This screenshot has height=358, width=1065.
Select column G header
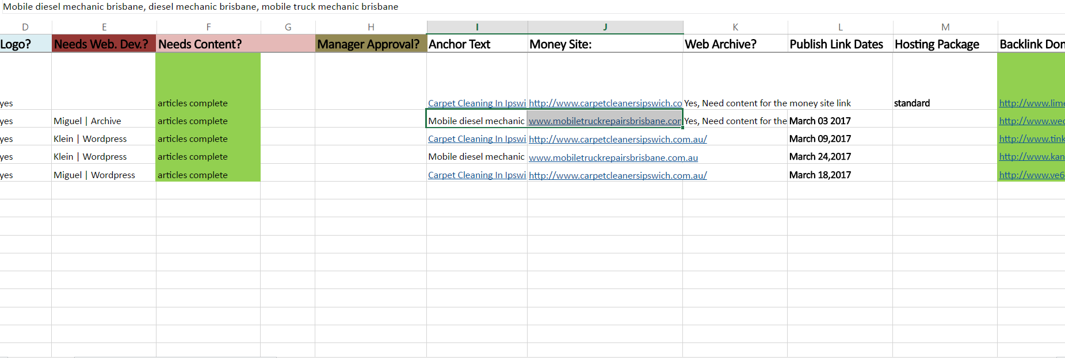pos(288,27)
